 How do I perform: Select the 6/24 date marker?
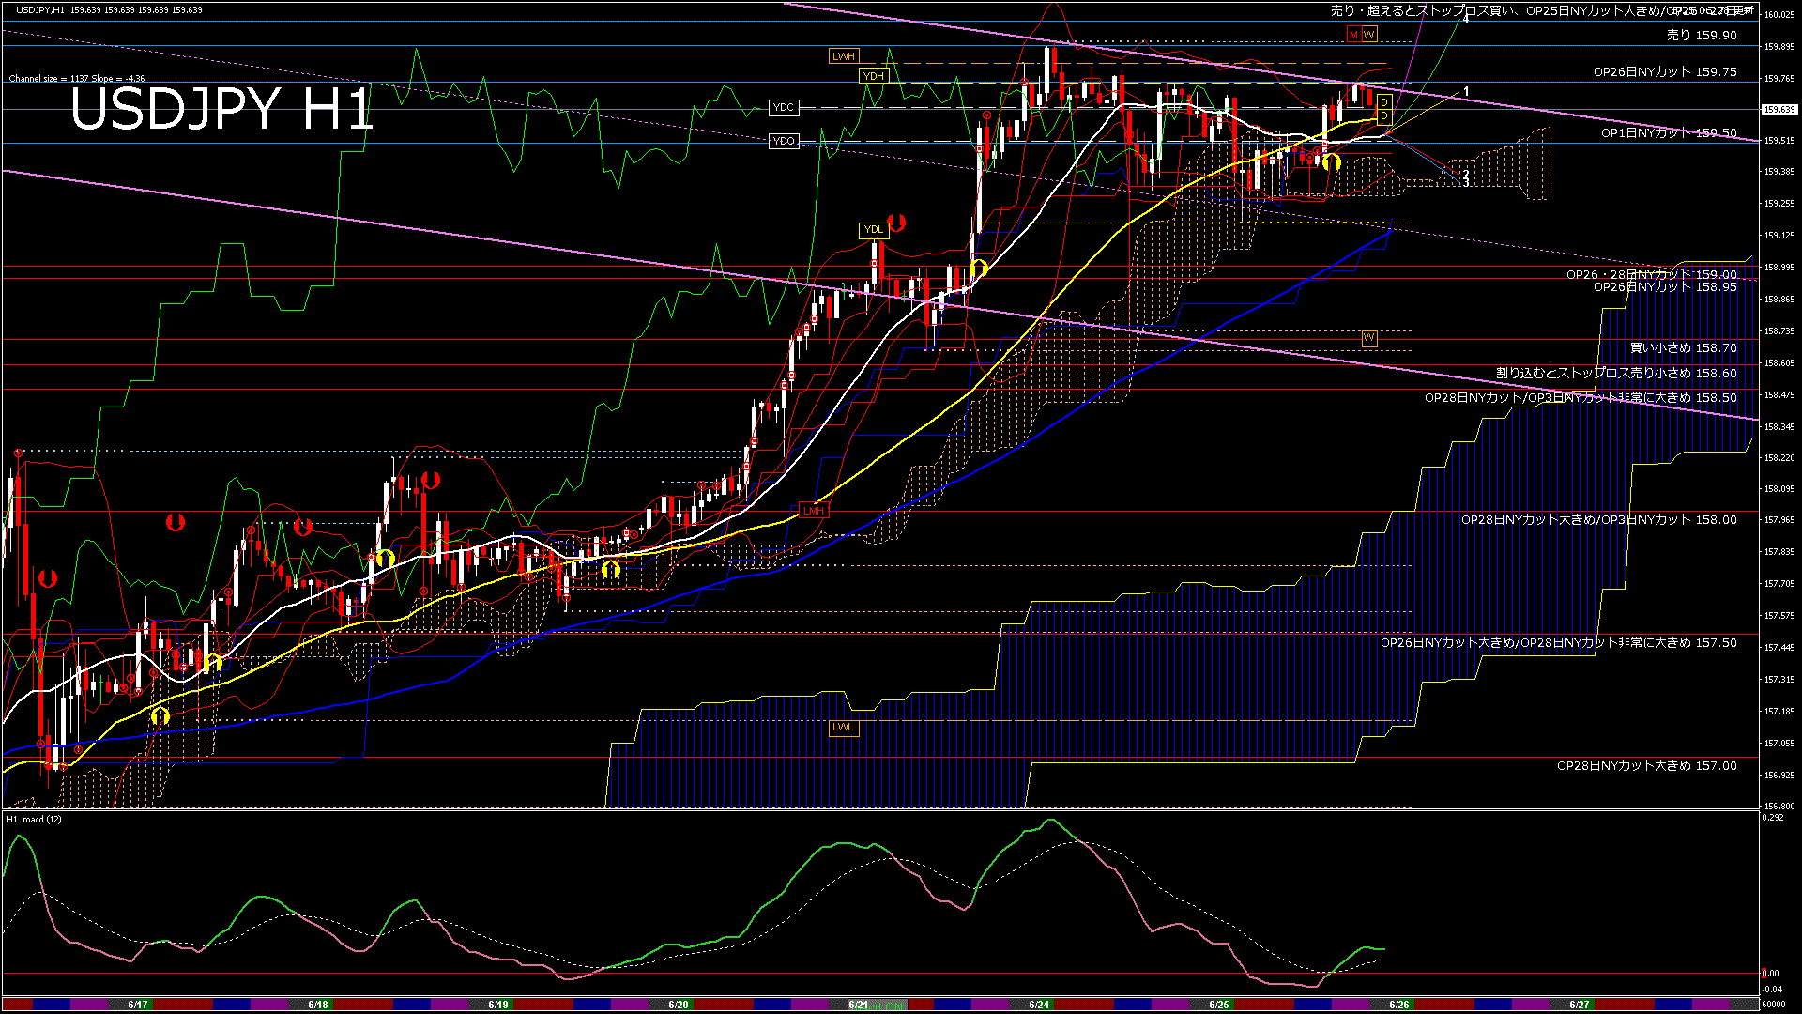pos(1039,1005)
